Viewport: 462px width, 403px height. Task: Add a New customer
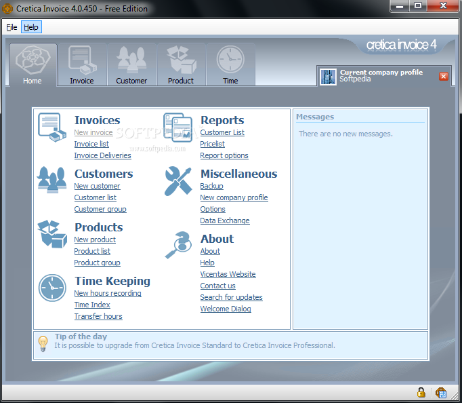[x=97, y=186]
